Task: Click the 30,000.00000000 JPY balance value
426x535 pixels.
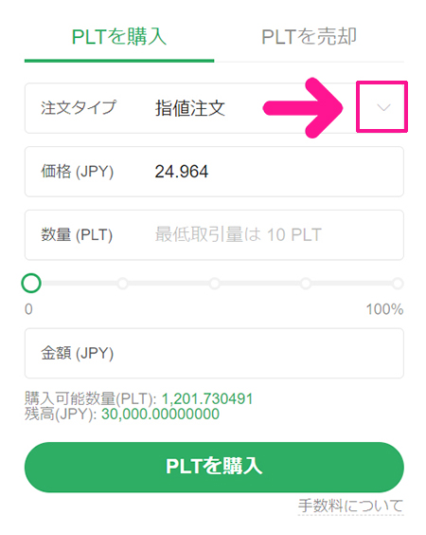Action: pyautogui.click(x=160, y=415)
